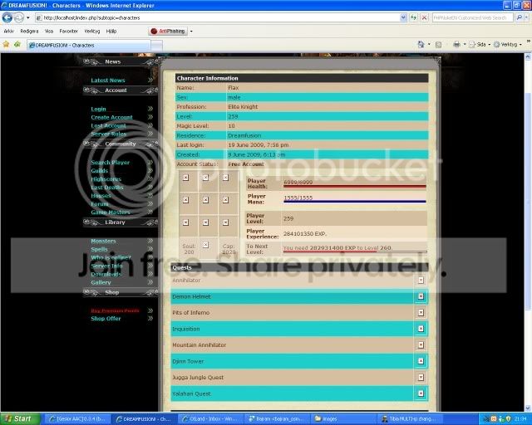This screenshot has width=532, height=425.
Task: Open the top-middle equipment slot image
Action: coord(205,178)
